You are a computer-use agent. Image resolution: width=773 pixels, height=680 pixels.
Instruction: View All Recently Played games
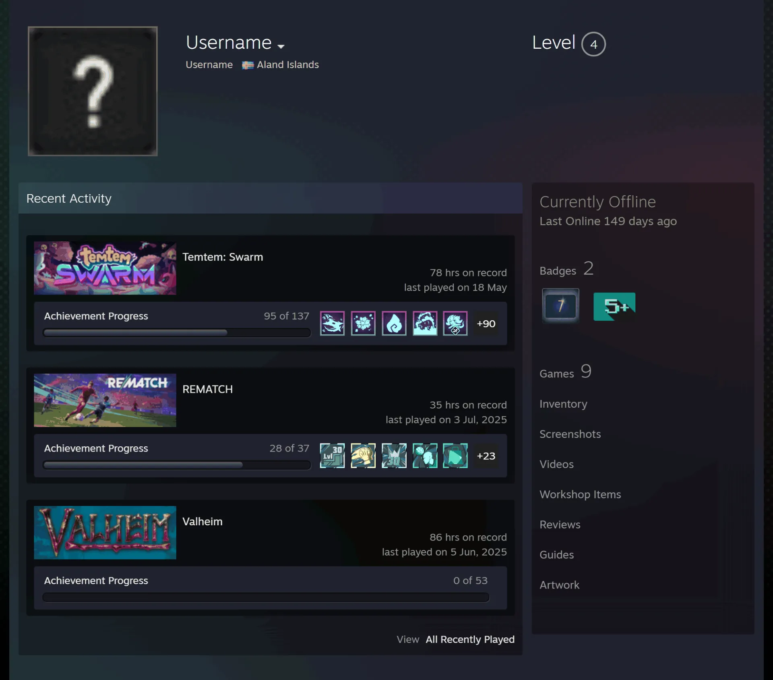[470, 639]
